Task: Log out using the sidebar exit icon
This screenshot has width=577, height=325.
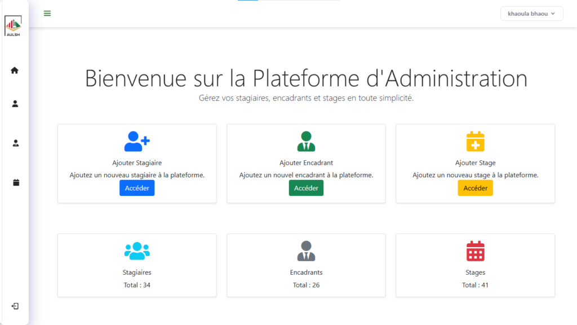Action: [x=15, y=306]
